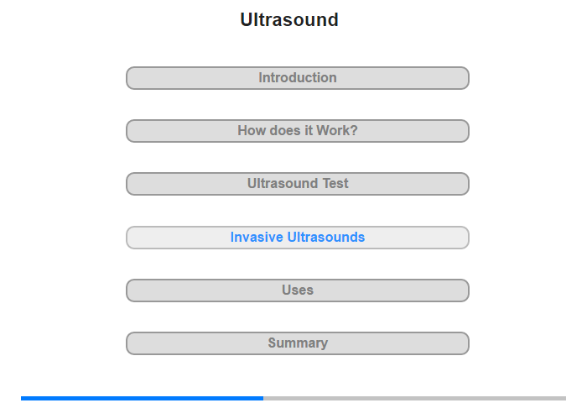
Task: Click the gray unfilled part of progress bar
Action: click(414, 398)
